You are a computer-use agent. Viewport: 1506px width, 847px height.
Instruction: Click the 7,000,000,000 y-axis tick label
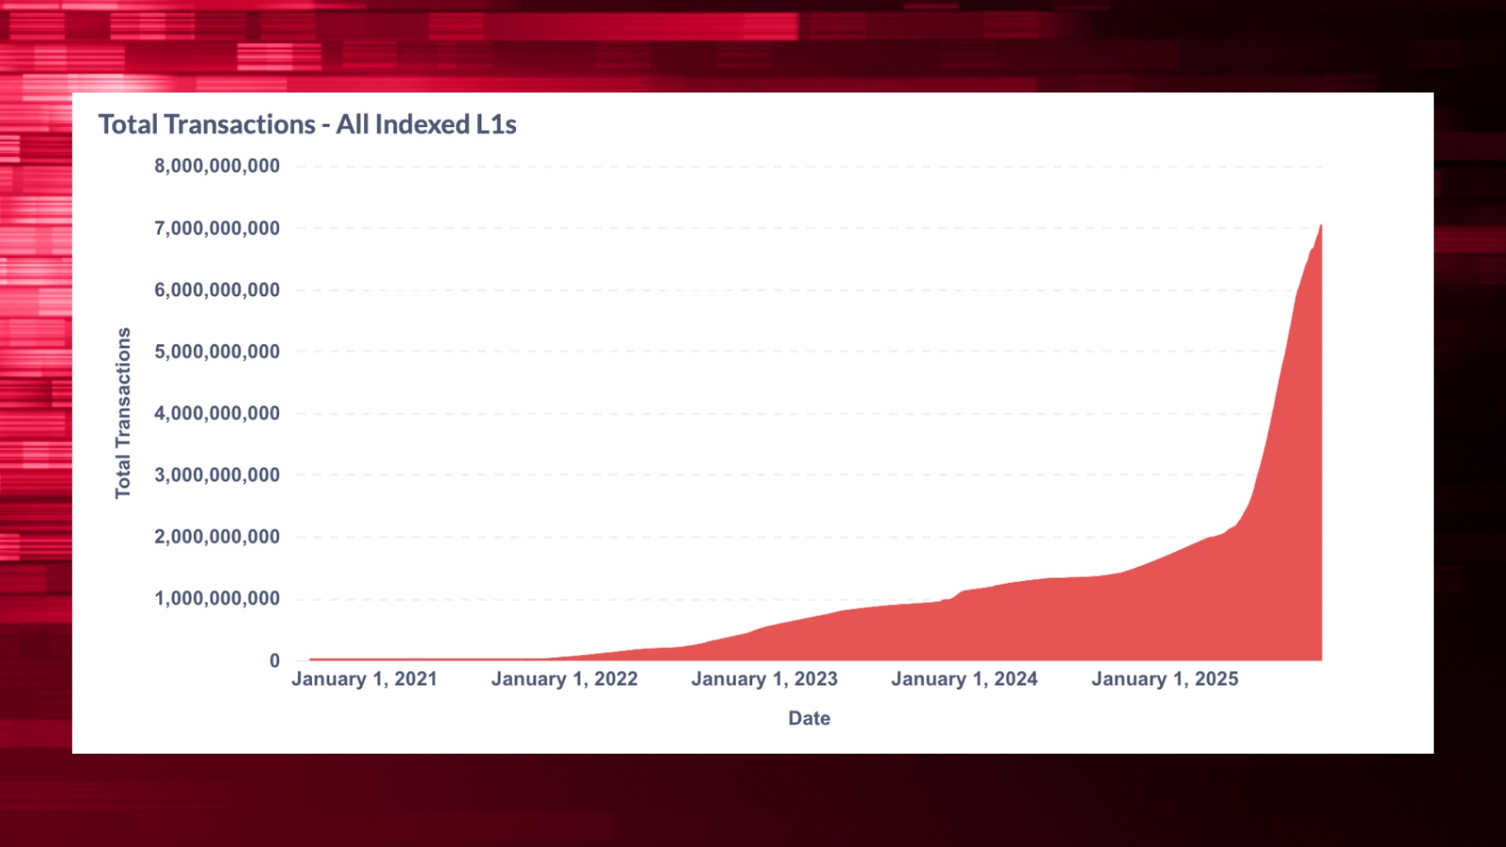click(x=217, y=228)
